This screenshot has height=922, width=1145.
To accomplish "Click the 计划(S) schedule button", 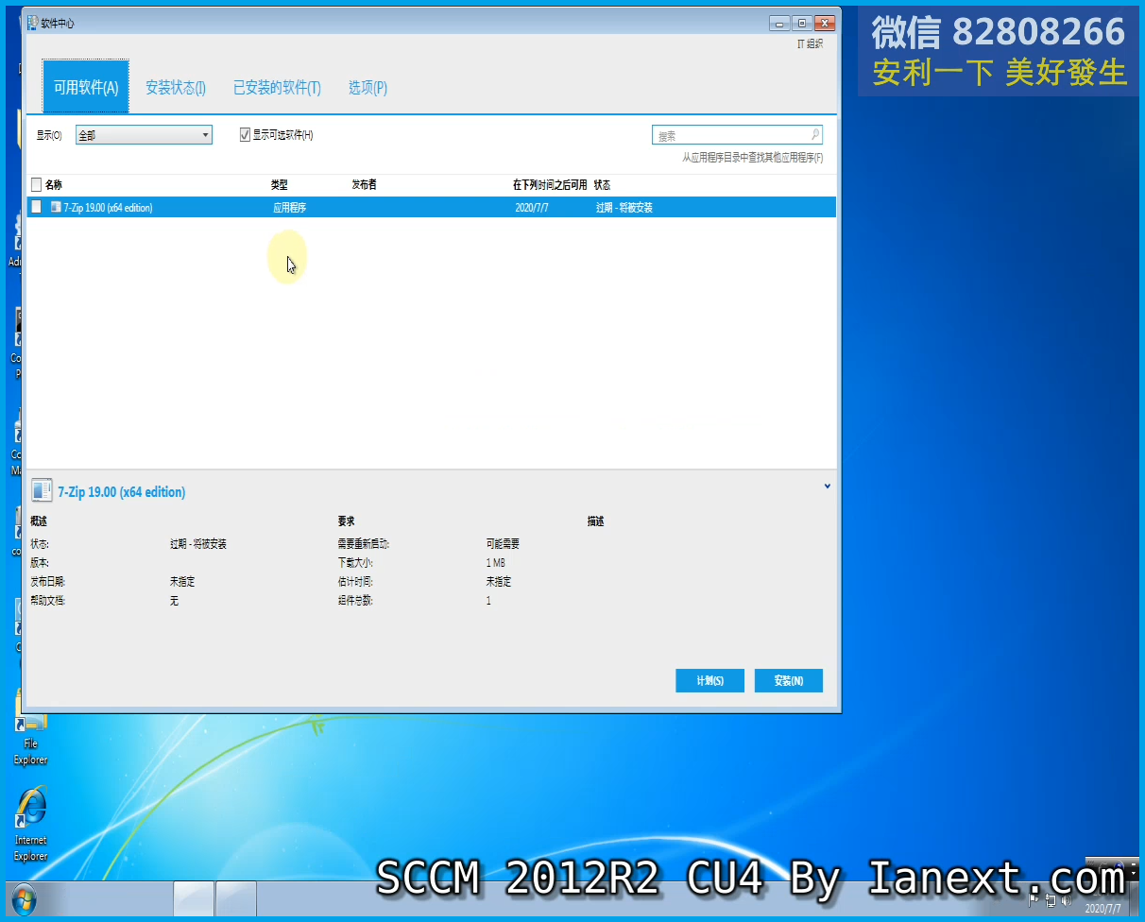I will 709,680.
